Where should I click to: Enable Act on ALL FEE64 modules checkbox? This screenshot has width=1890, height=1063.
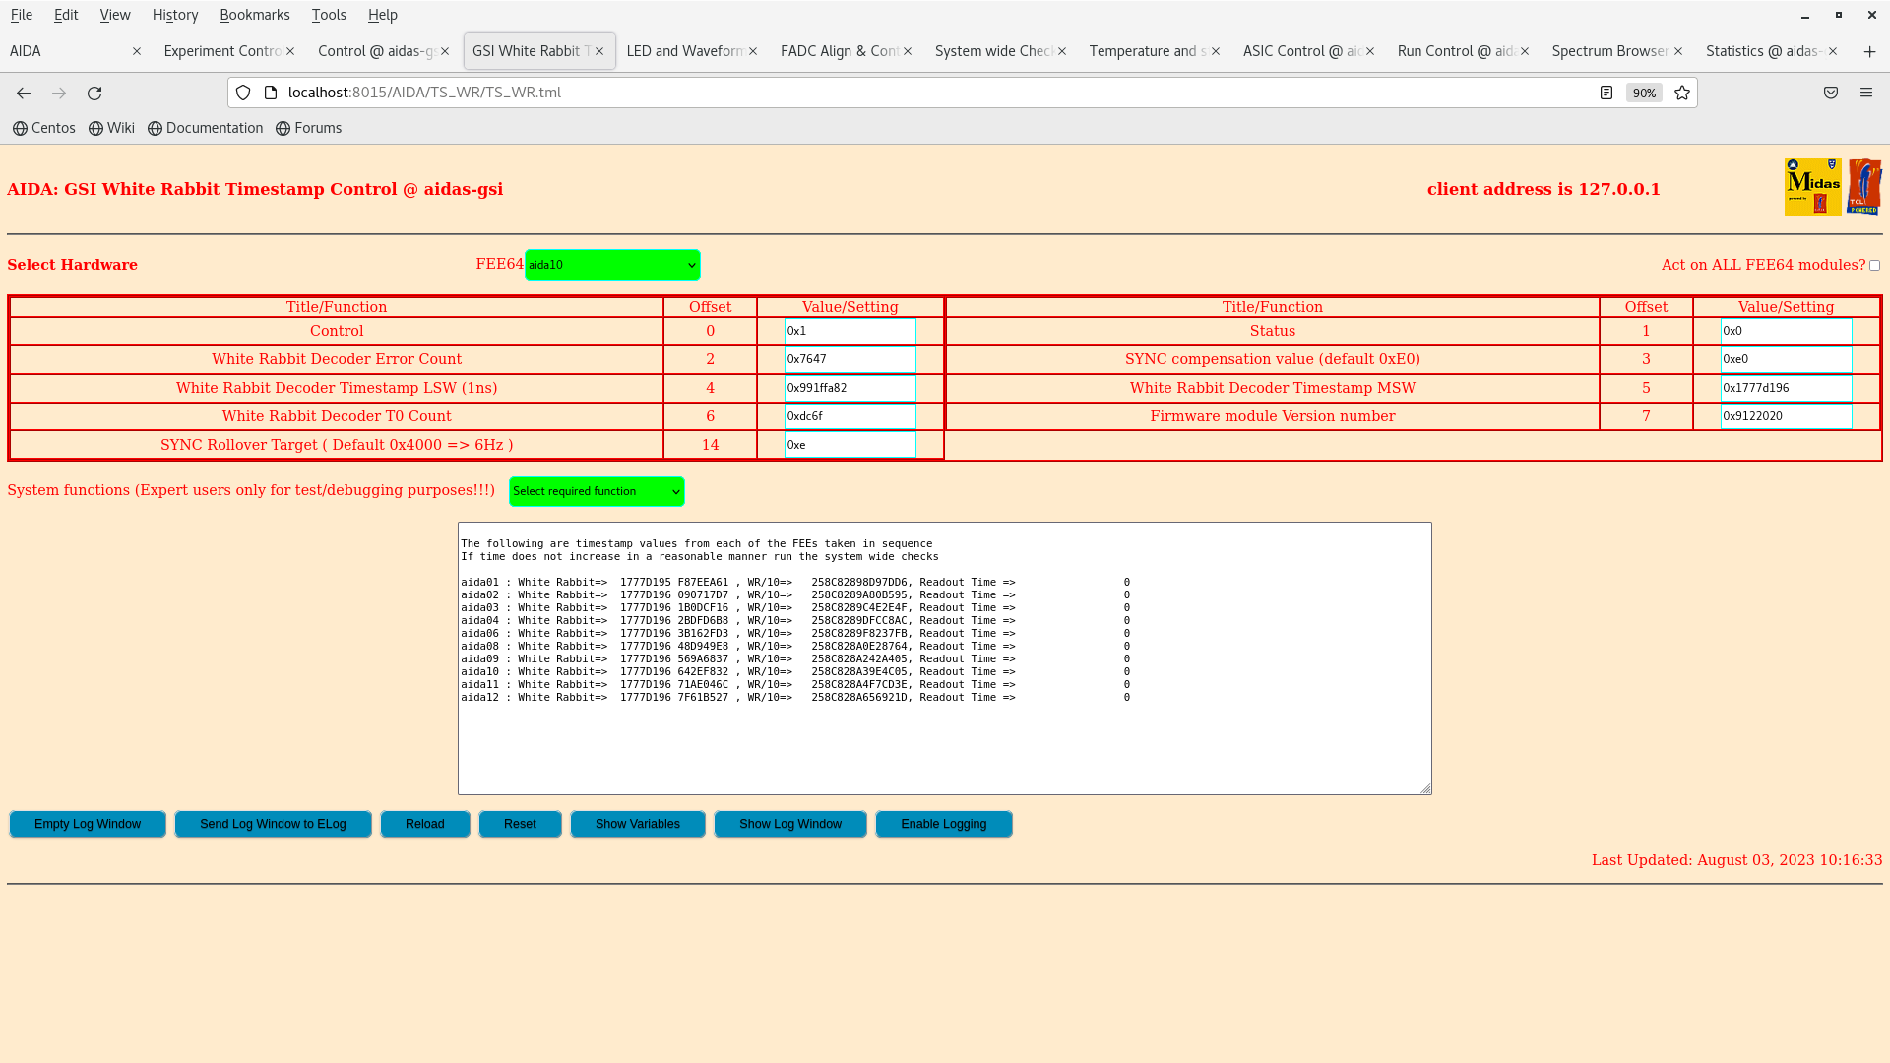tap(1874, 266)
